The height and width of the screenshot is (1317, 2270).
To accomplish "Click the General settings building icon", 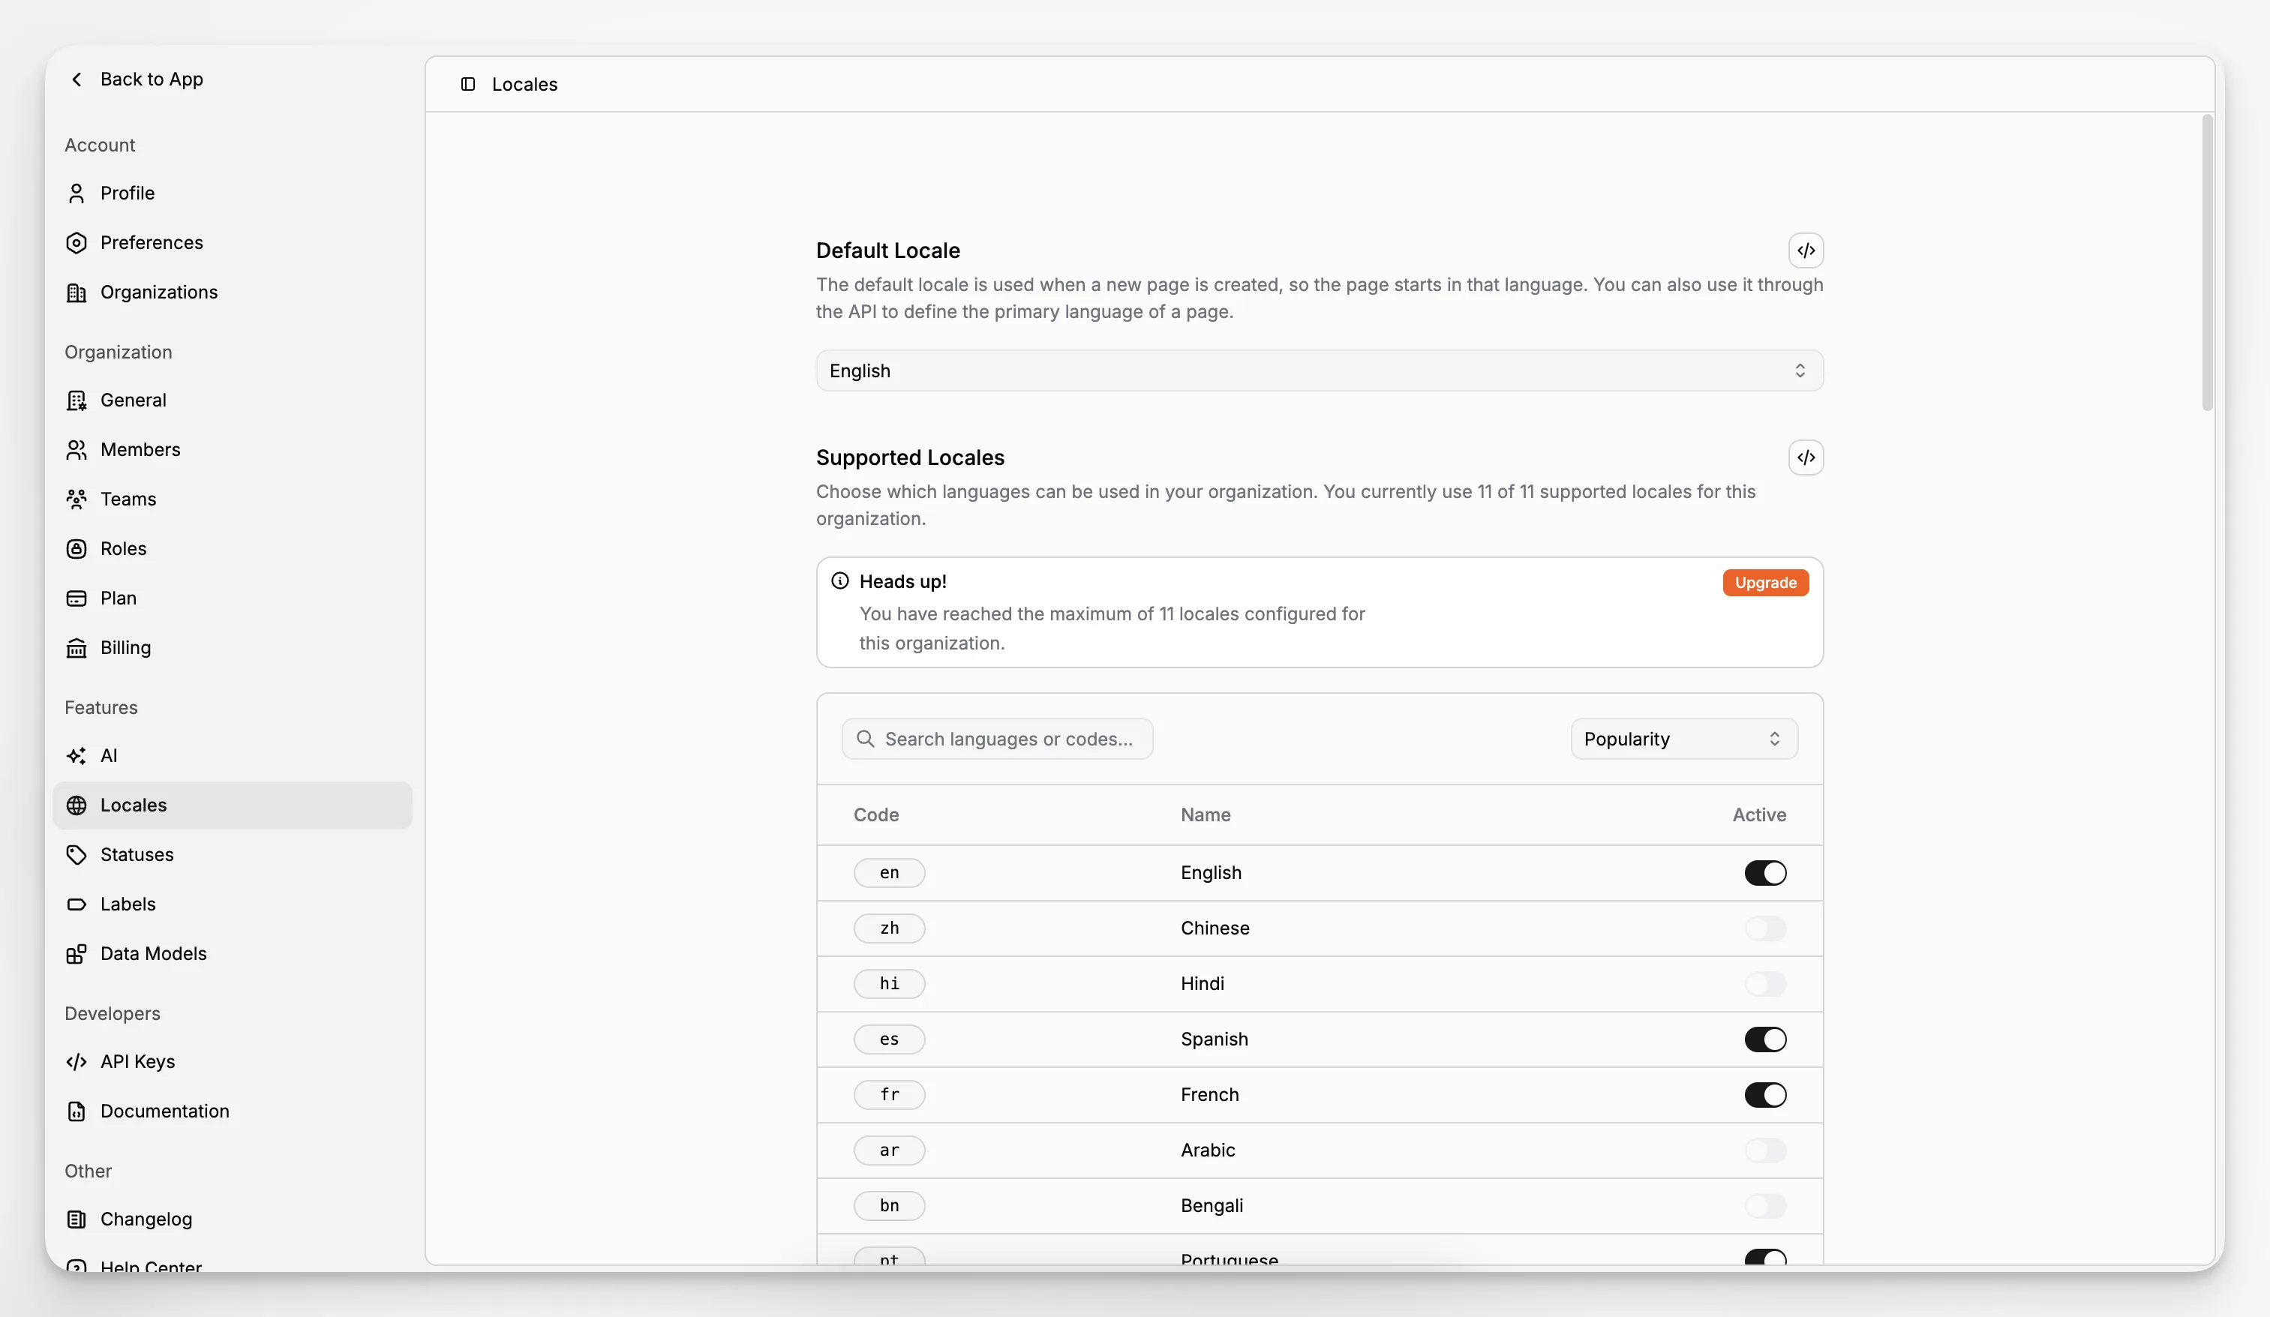I will (77, 400).
